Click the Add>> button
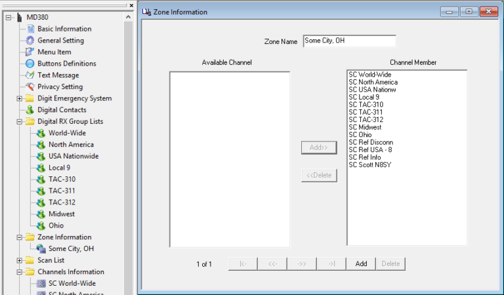This screenshot has height=295, width=504. click(x=319, y=147)
